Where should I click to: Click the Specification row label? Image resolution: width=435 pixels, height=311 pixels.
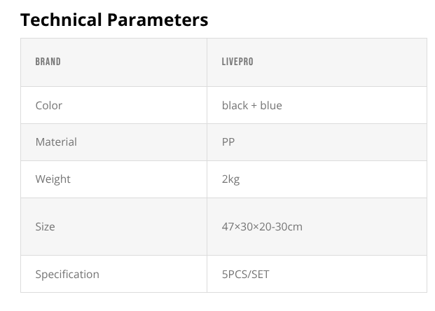pyautogui.click(x=67, y=274)
